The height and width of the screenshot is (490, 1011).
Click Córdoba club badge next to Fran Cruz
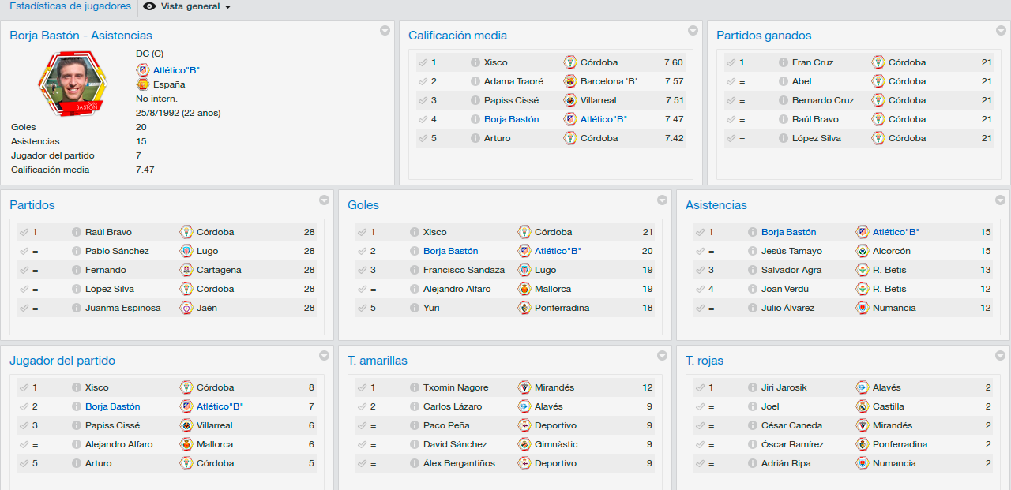(x=878, y=62)
